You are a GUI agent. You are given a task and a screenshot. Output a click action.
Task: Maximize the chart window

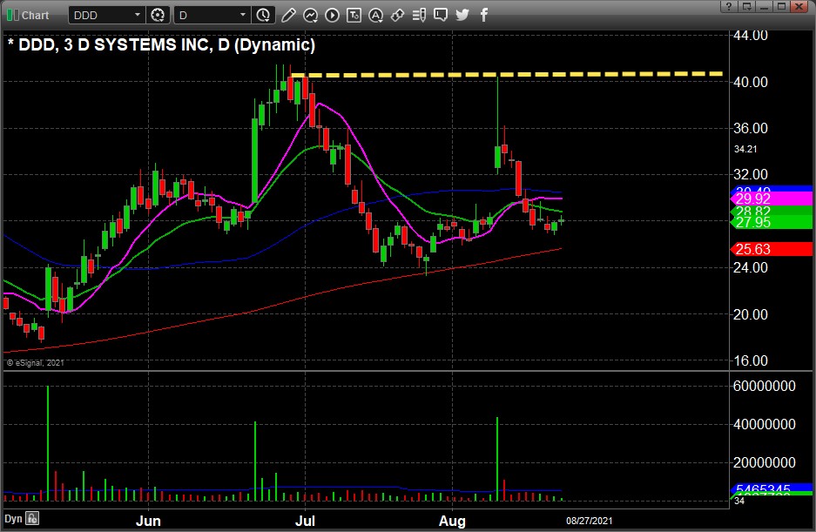[781, 6]
